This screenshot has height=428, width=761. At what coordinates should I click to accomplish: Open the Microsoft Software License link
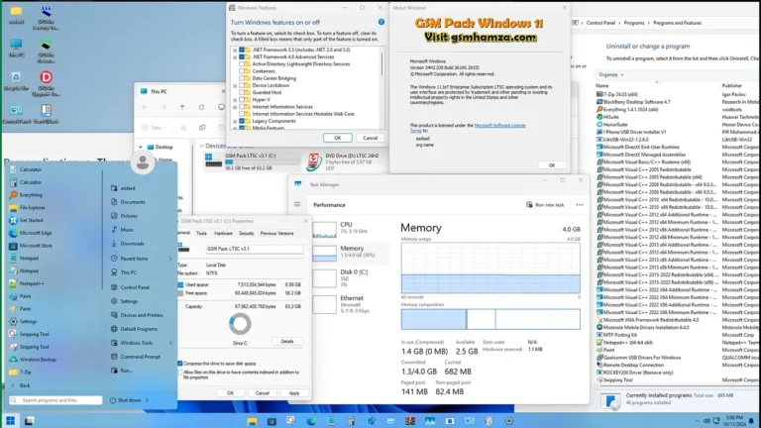click(x=498, y=126)
